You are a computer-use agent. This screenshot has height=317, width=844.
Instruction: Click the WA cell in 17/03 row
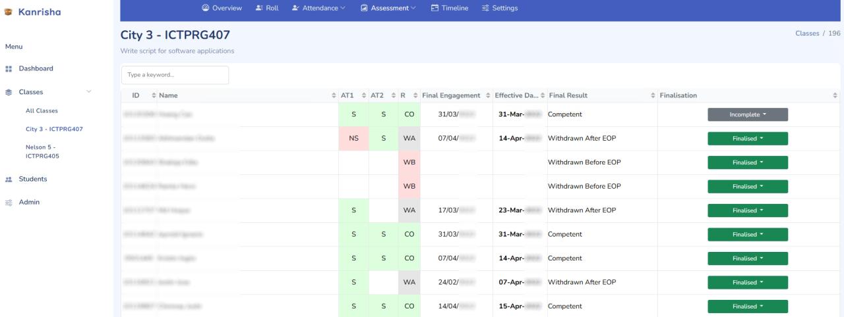[x=409, y=210]
